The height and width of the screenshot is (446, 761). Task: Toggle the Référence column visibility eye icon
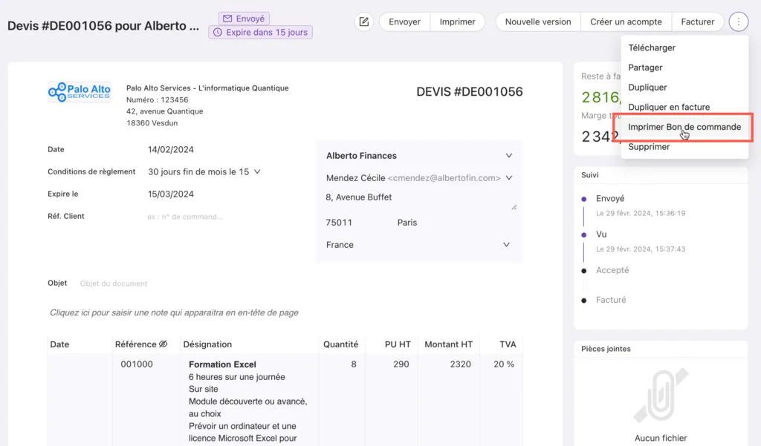point(163,344)
